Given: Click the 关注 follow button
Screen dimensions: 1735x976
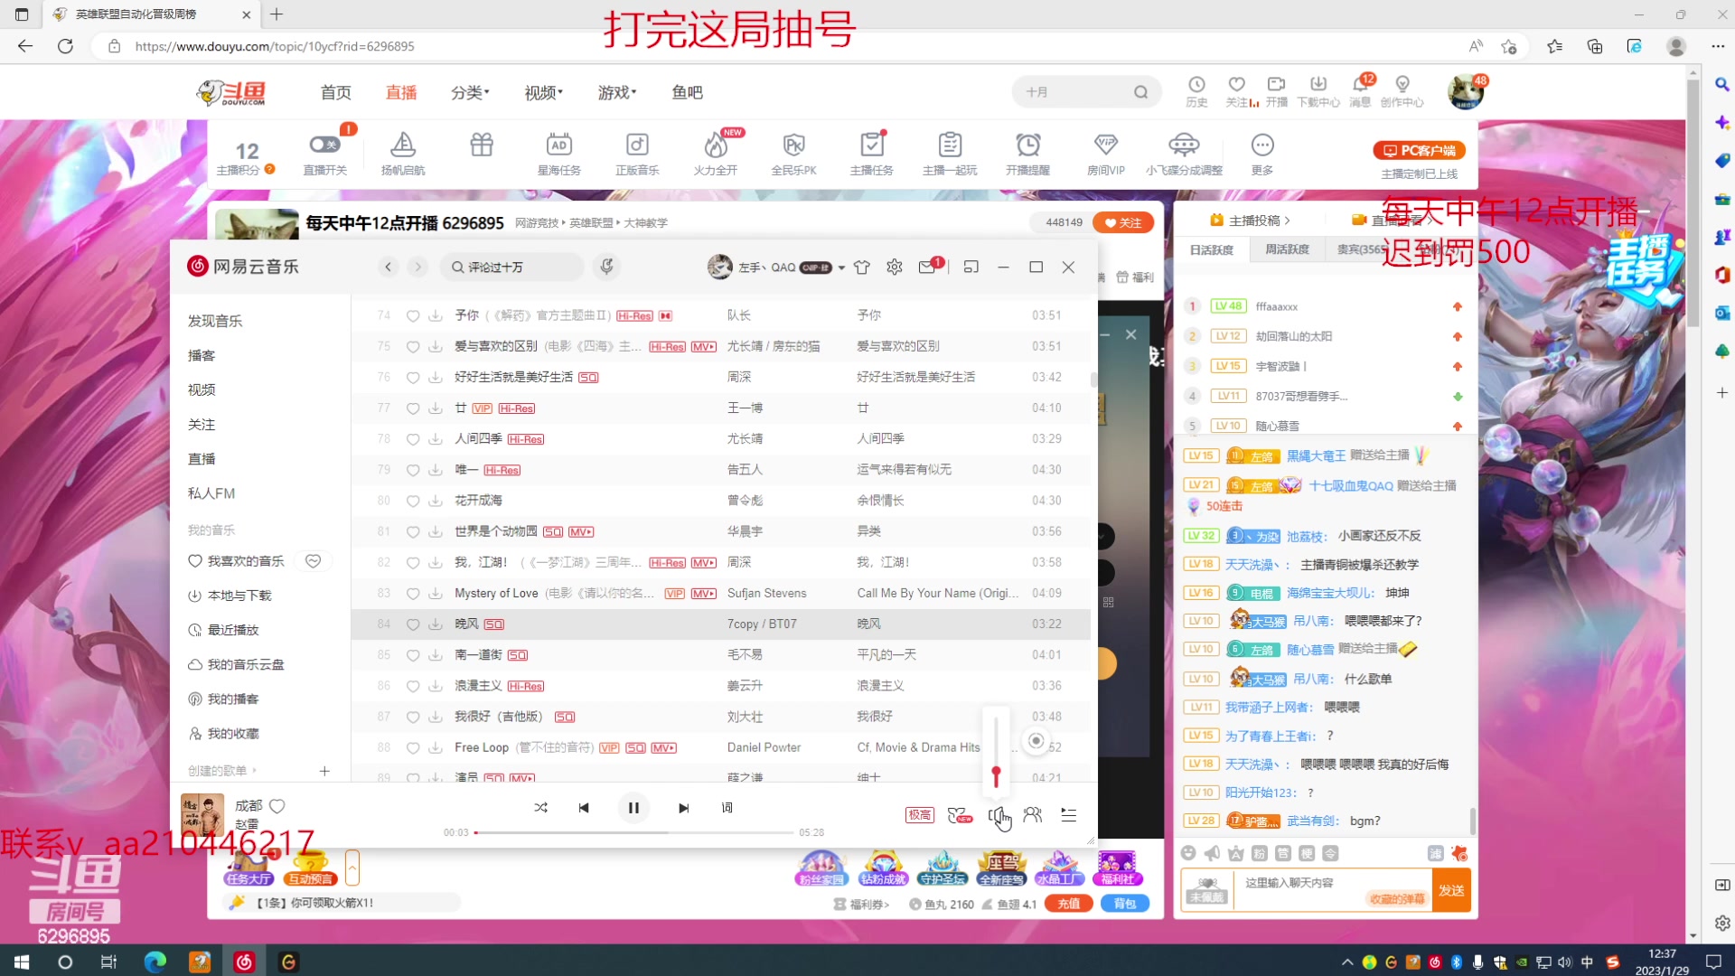Looking at the screenshot, I should tap(1123, 222).
